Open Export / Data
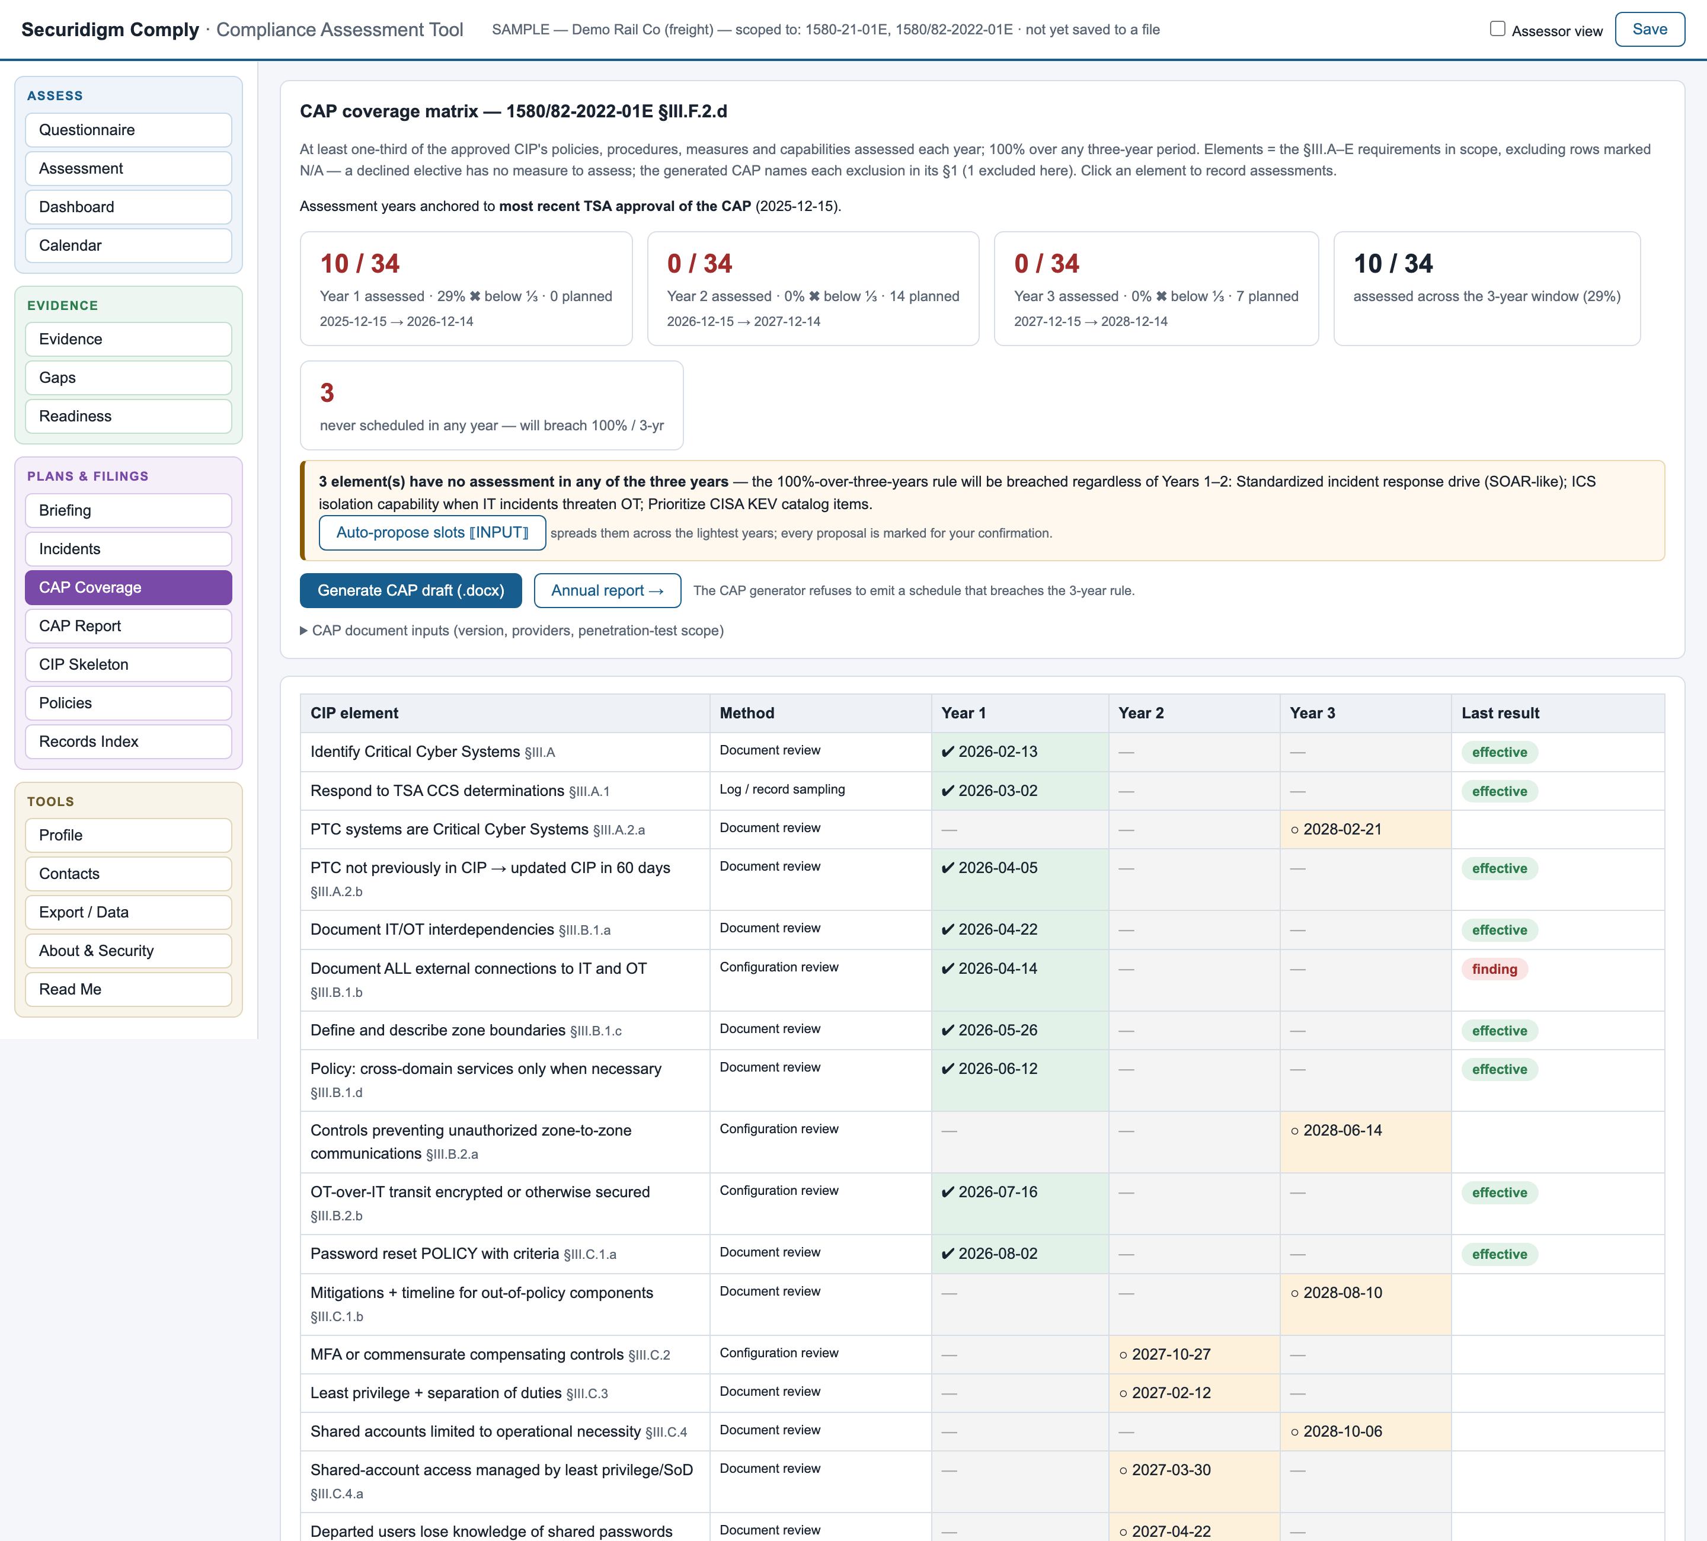The height and width of the screenshot is (1541, 1707). click(x=129, y=913)
